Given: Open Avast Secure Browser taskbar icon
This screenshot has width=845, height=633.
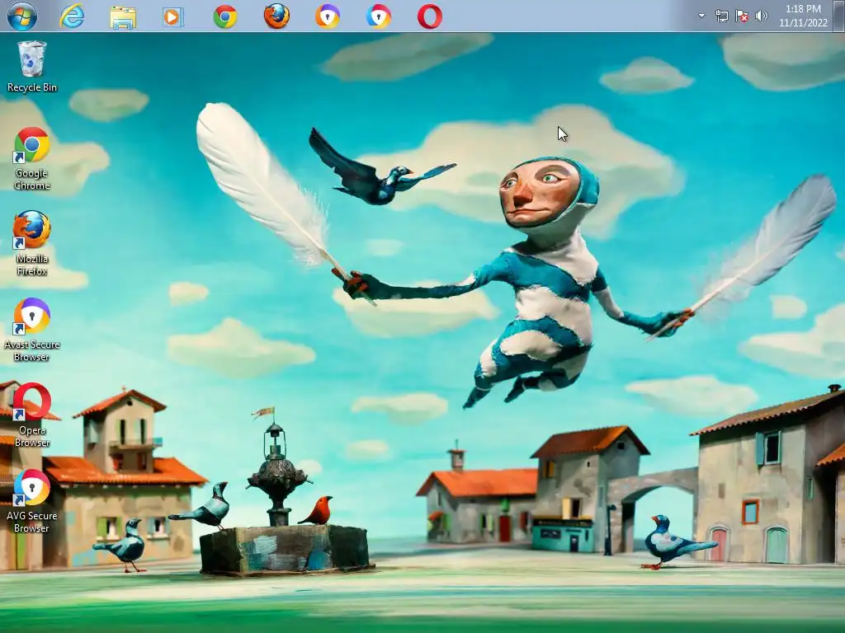Looking at the screenshot, I should (327, 16).
